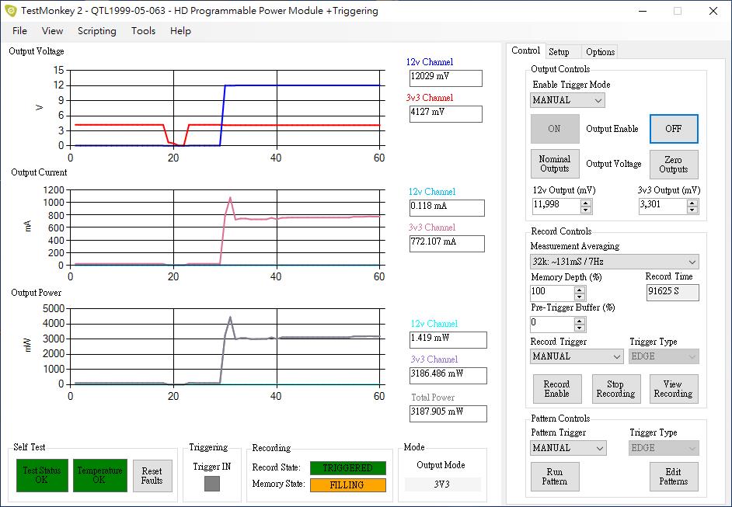
Task: Open the Scripting menu
Action: click(96, 31)
